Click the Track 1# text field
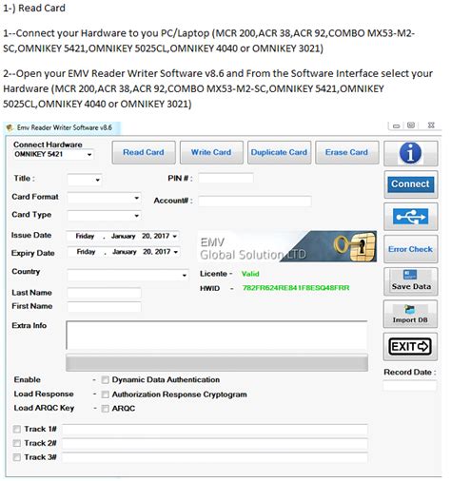Viewport: 451px width, 481px height. tap(215, 430)
